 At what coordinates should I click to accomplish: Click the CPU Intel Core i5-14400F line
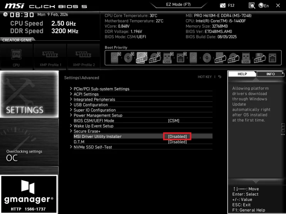tap(216, 21)
